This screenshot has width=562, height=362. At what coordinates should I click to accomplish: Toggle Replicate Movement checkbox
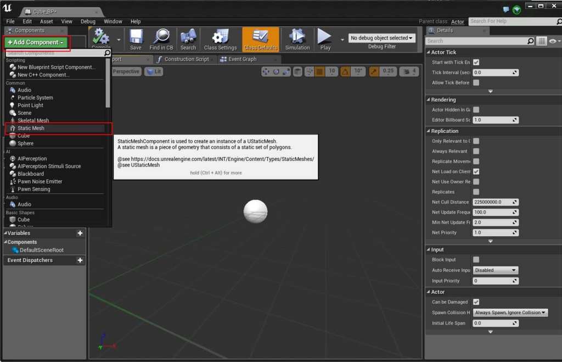pos(476,161)
